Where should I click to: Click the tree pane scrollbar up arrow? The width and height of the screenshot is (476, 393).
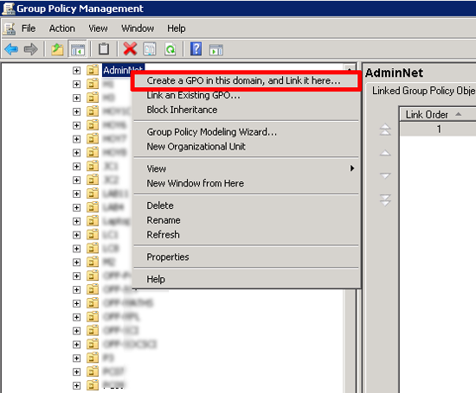[x=350, y=68]
